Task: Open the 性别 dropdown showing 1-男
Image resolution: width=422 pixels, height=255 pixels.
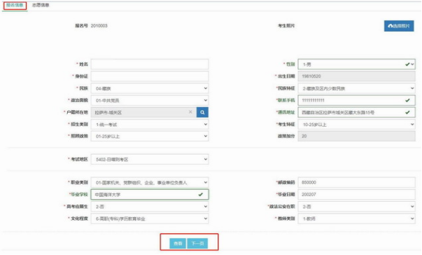Action: (x=356, y=64)
